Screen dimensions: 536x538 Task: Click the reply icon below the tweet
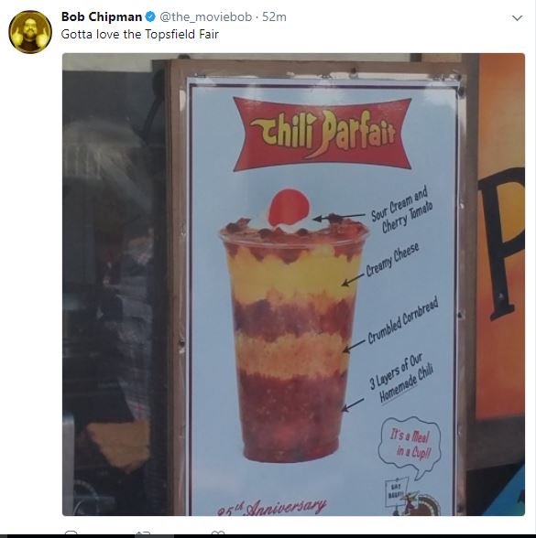click(71, 532)
